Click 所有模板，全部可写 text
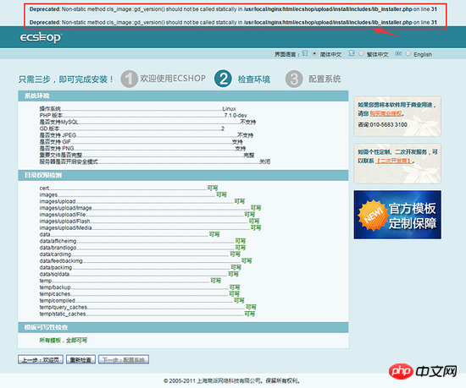466x388 pixels. click(x=64, y=340)
